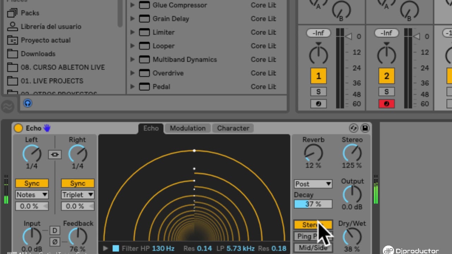Open the Right Triplet mode dropdown
The image size is (452, 254).
(78, 195)
